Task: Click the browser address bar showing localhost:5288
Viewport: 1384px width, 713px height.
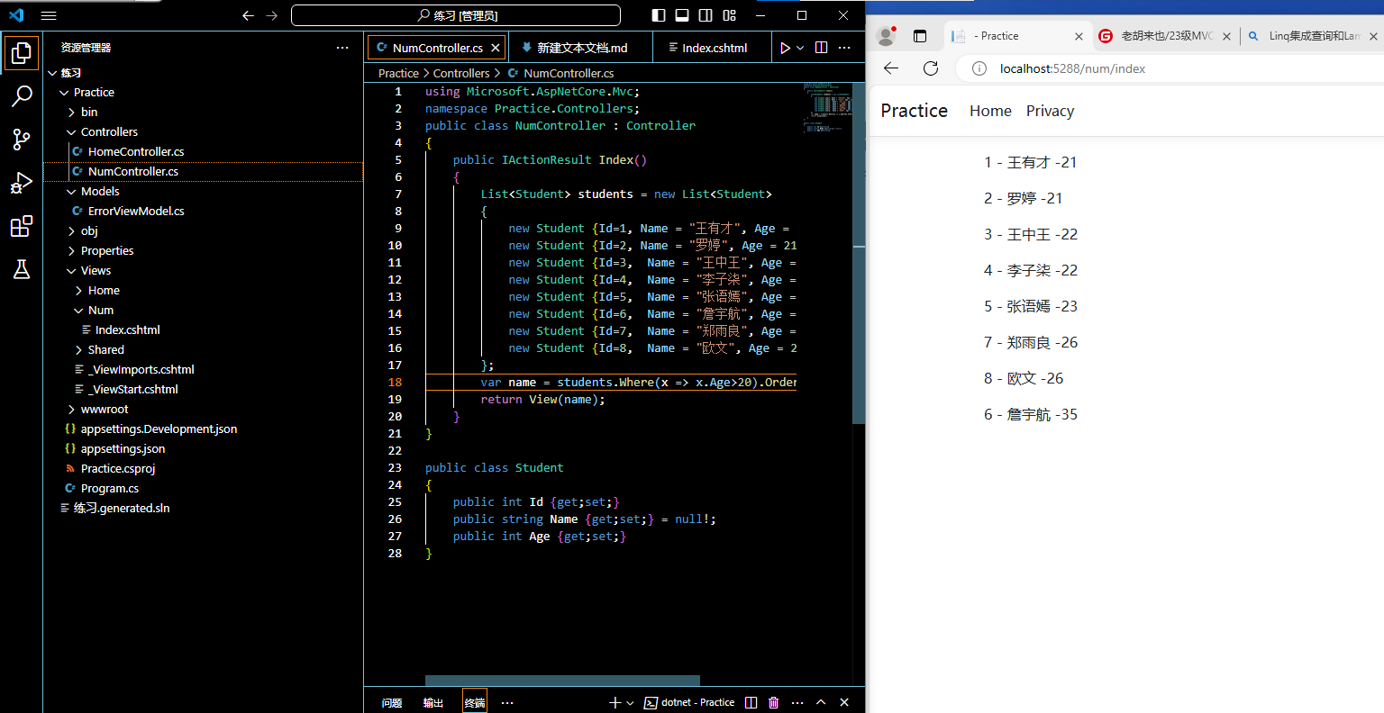Action: pos(1072,68)
